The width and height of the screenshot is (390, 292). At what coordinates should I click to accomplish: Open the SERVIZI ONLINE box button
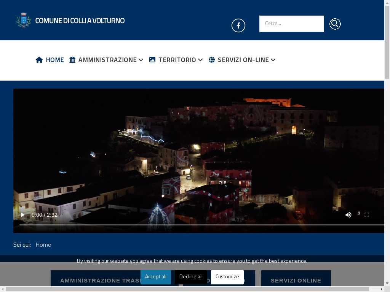(x=296, y=279)
